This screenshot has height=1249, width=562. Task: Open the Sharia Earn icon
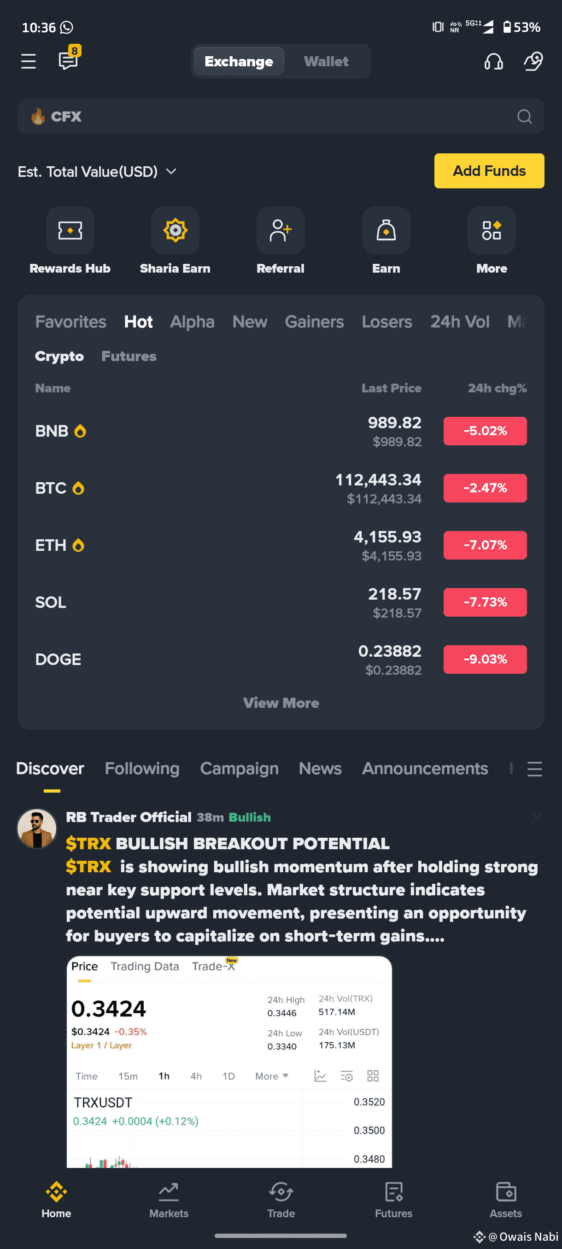[x=175, y=230]
